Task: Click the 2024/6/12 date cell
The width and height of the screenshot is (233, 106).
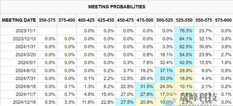Action: [26, 70]
